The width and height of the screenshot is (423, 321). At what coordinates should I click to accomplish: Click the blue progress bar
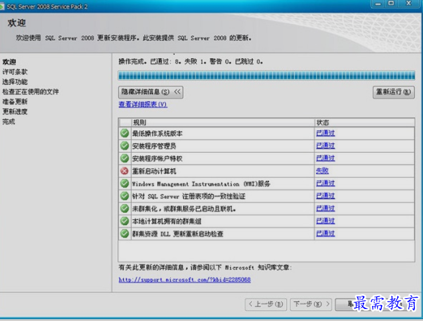point(266,76)
